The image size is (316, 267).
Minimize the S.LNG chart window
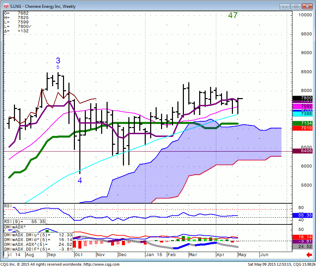pos(285,6)
